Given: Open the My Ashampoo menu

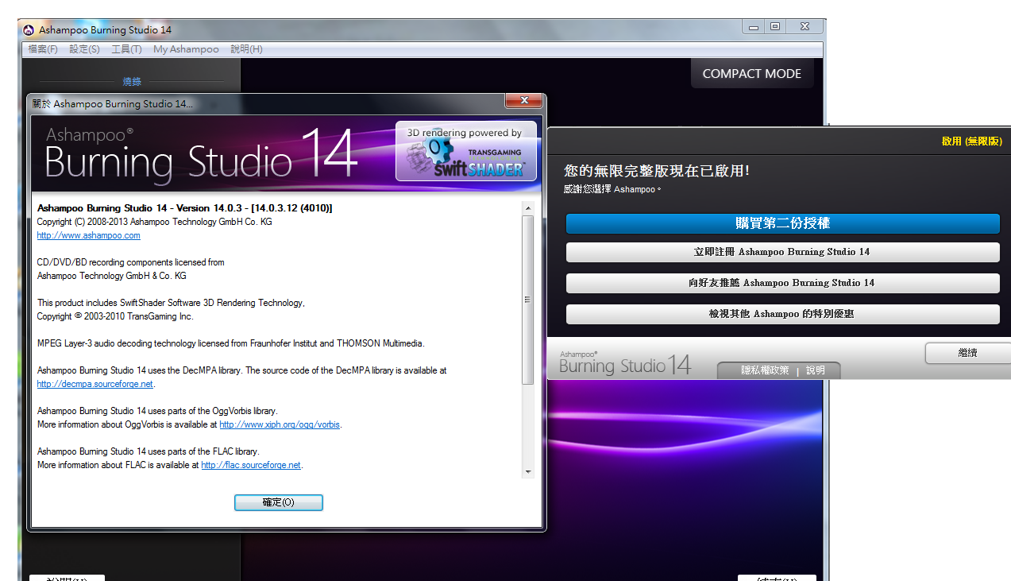Looking at the screenshot, I should (x=186, y=49).
